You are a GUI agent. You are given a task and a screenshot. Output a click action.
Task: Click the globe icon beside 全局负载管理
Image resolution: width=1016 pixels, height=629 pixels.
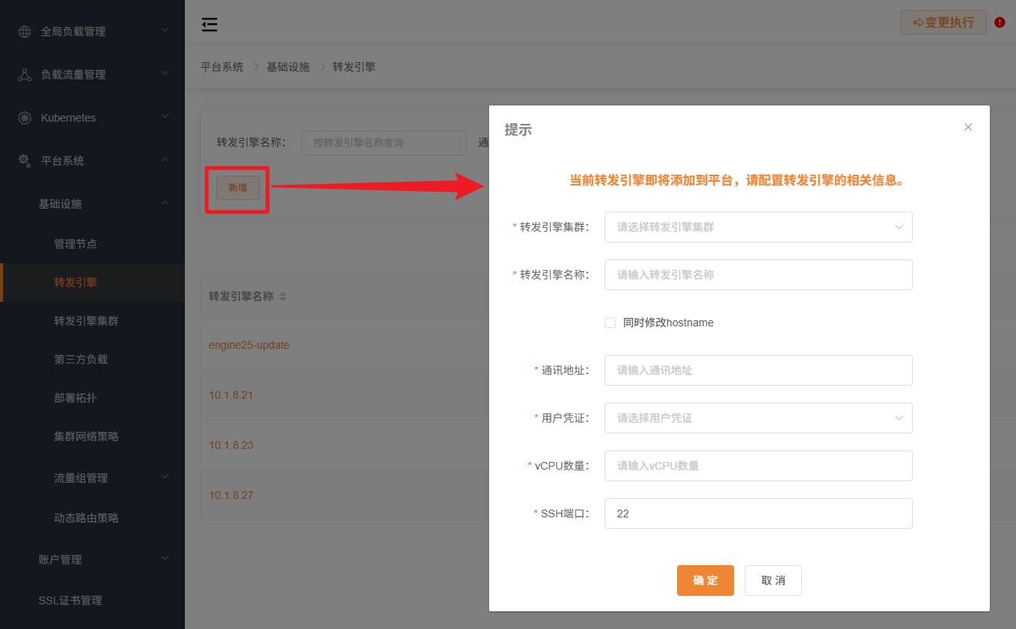pyautogui.click(x=25, y=32)
